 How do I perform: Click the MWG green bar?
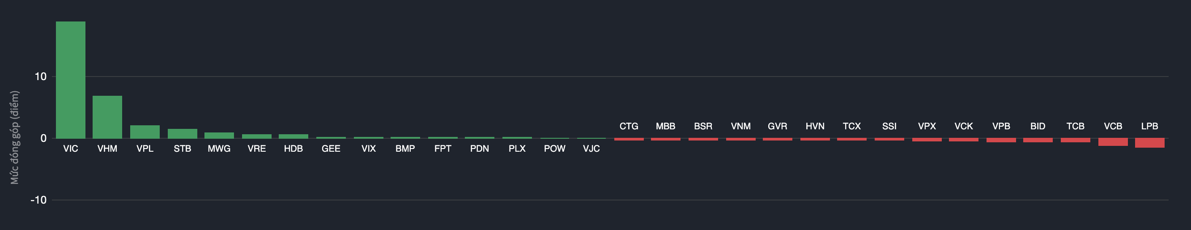click(219, 136)
